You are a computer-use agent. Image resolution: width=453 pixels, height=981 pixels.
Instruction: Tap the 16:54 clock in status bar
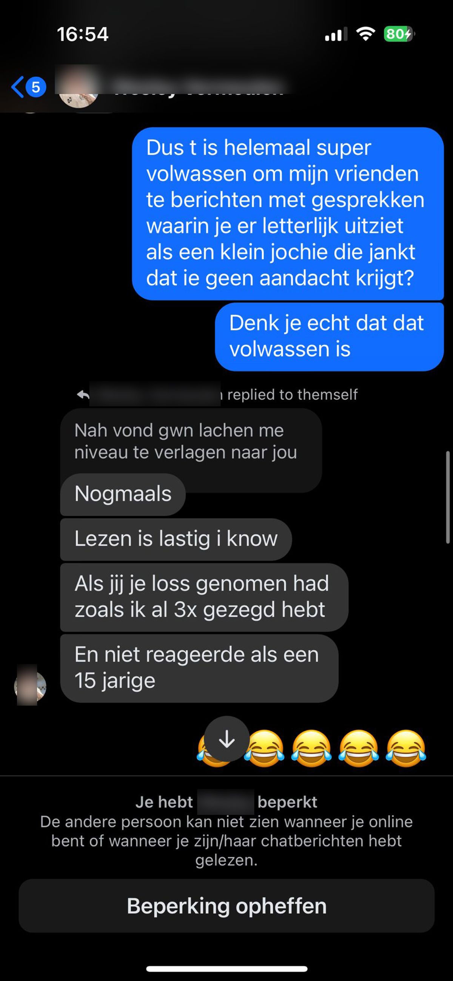click(x=83, y=34)
